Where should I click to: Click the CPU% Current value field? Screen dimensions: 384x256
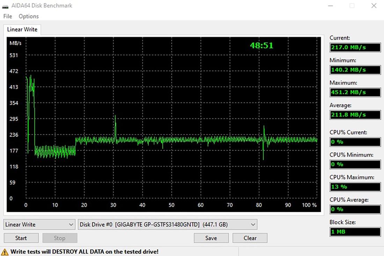click(355, 142)
